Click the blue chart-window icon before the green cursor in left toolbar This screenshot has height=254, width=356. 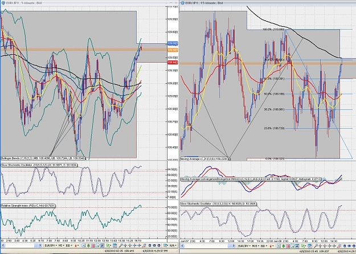point(102,245)
